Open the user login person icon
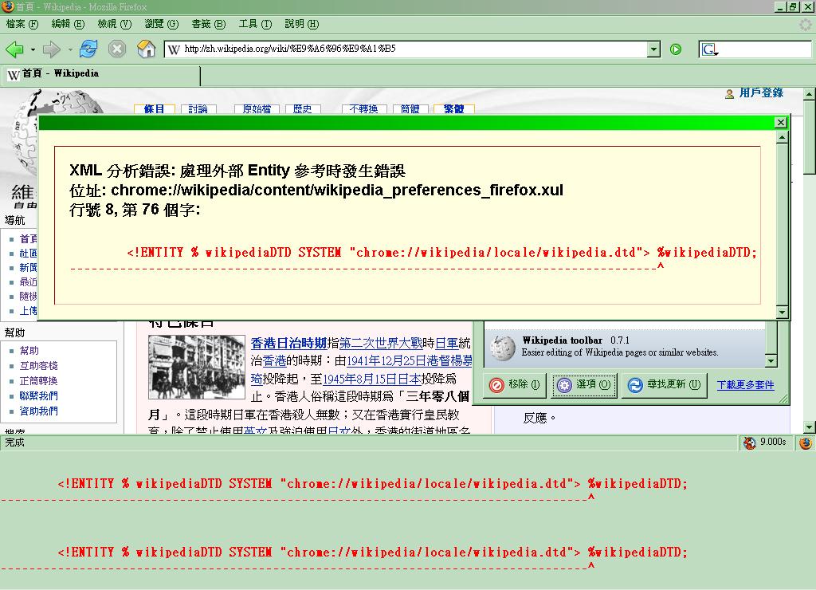This screenshot has height=590, width=816. (x=730, y=94)
